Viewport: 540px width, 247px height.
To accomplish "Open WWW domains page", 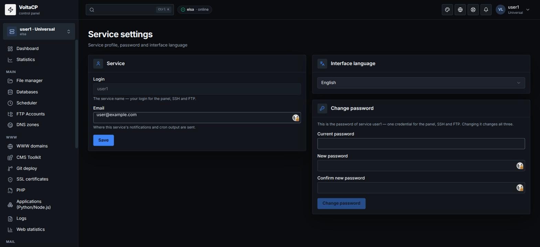I will point(39,146).
